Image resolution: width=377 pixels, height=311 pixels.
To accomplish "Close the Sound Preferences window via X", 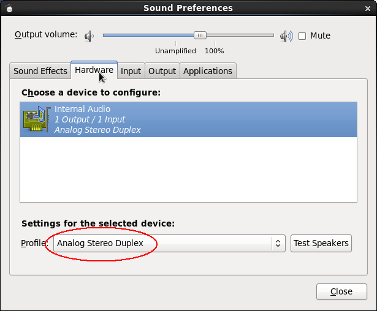I will tap(368, 9).
